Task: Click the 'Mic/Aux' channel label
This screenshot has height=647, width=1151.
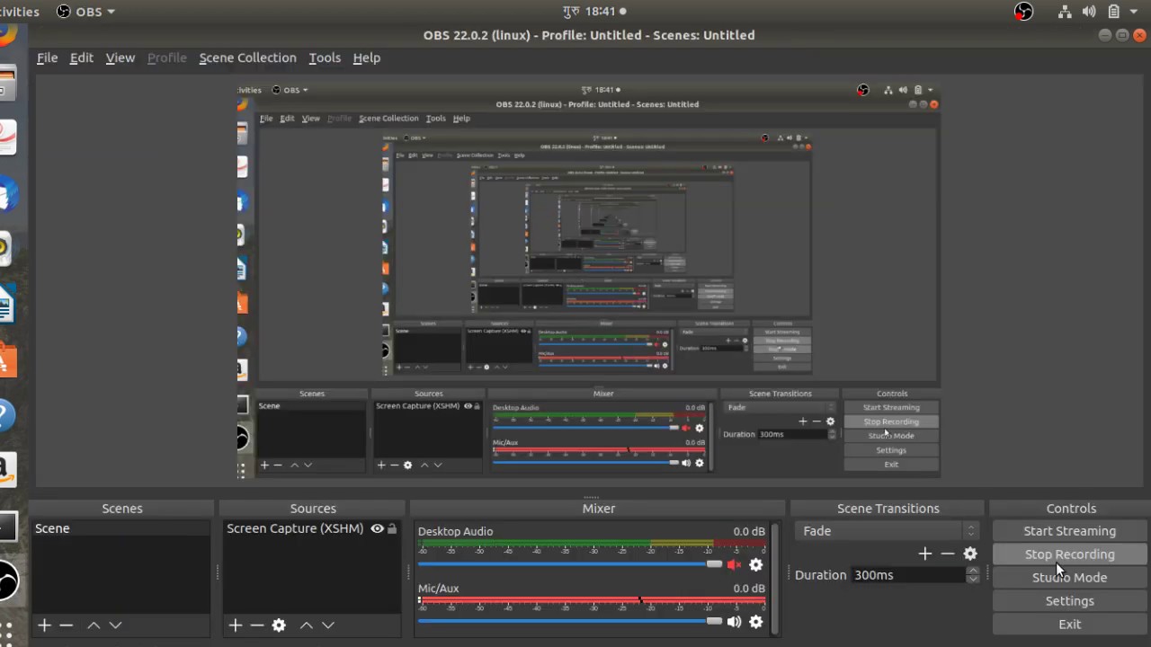Action: click(x=438, y=588)
